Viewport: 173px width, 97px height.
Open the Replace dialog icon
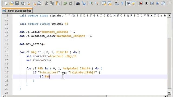pyautogui.click(x=84, y=4)
